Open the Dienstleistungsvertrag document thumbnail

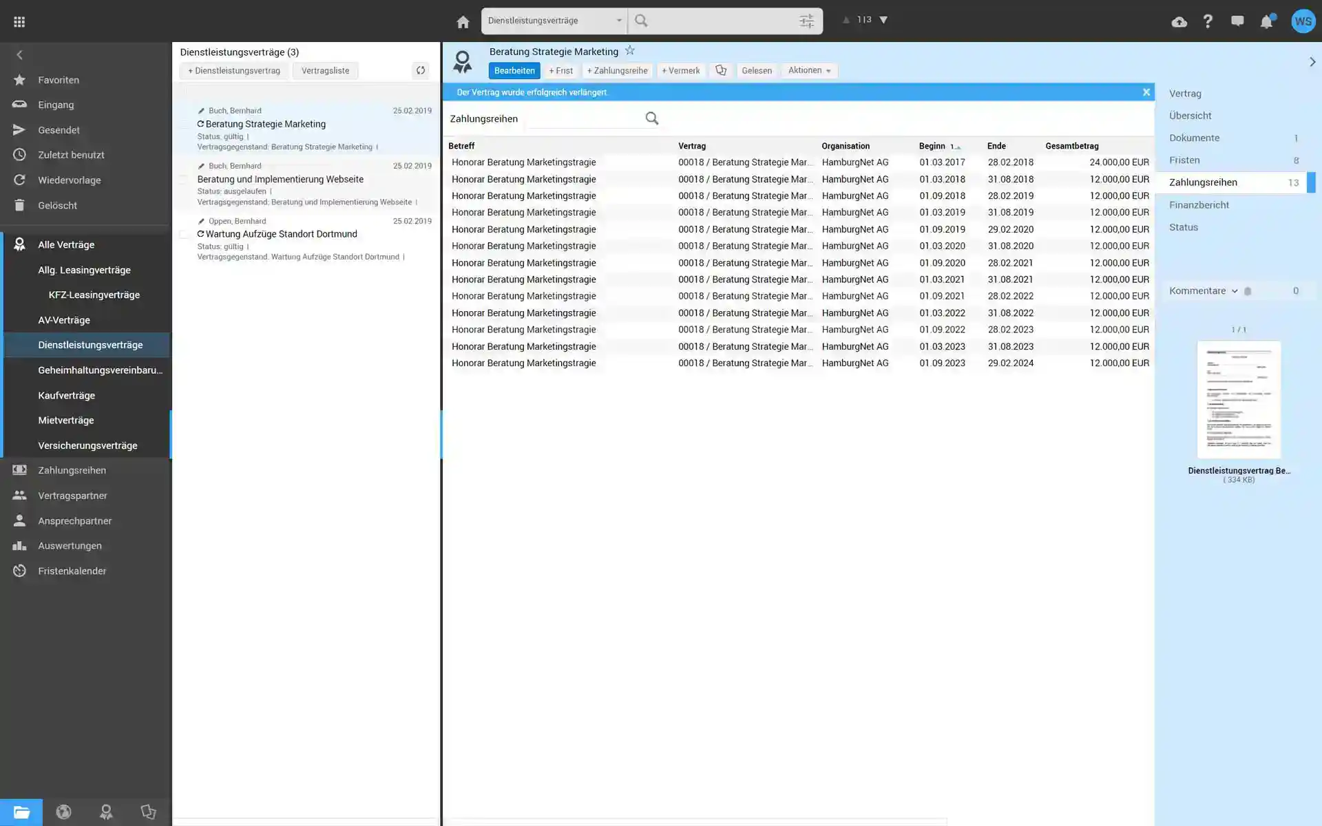[1239, 400]
